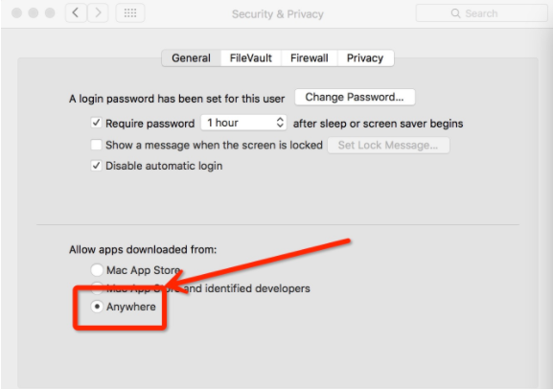553x389 pixels.
Task: Choose the Anywhere radio button
Action: point(97,307)
